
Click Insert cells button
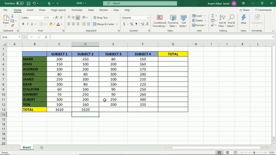coord(197,16)
